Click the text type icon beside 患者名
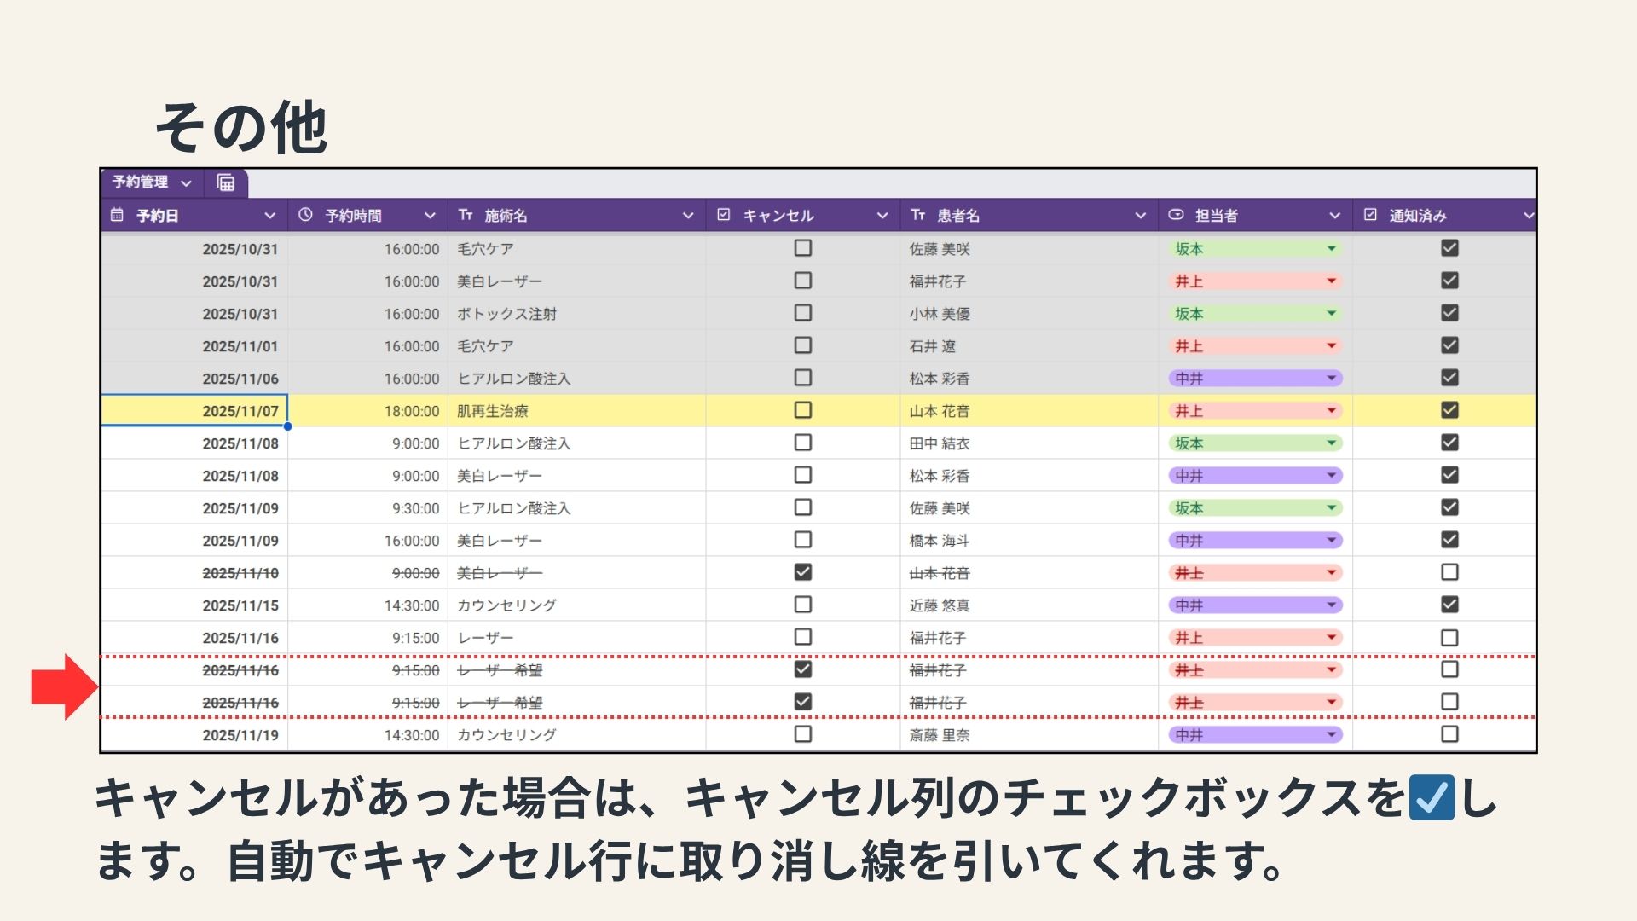 coord(918,215)
